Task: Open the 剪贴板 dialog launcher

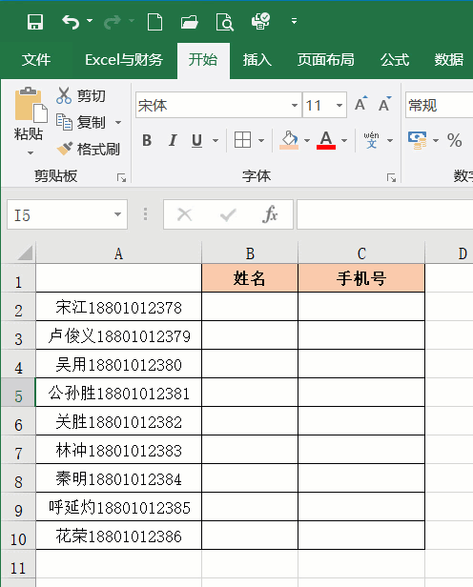Action: (121, 177)
